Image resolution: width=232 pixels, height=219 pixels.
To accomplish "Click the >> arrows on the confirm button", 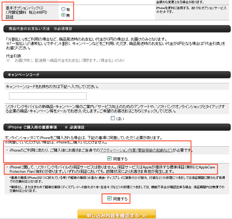I will (144, 216).
